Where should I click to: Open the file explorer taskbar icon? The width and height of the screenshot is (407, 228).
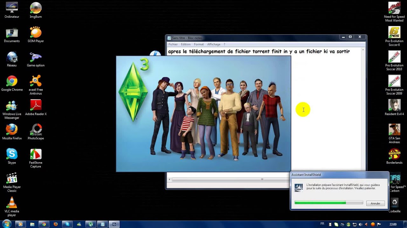click(x=32, y=224)
